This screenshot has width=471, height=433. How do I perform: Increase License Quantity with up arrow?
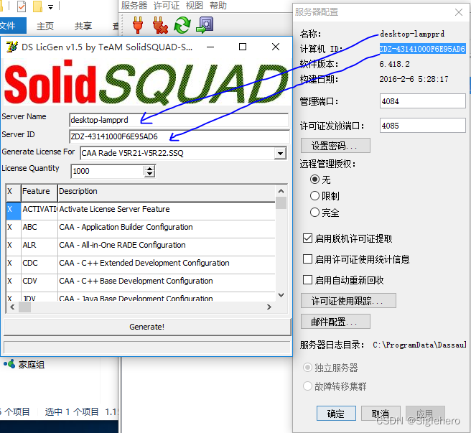[x=149, y=168]
